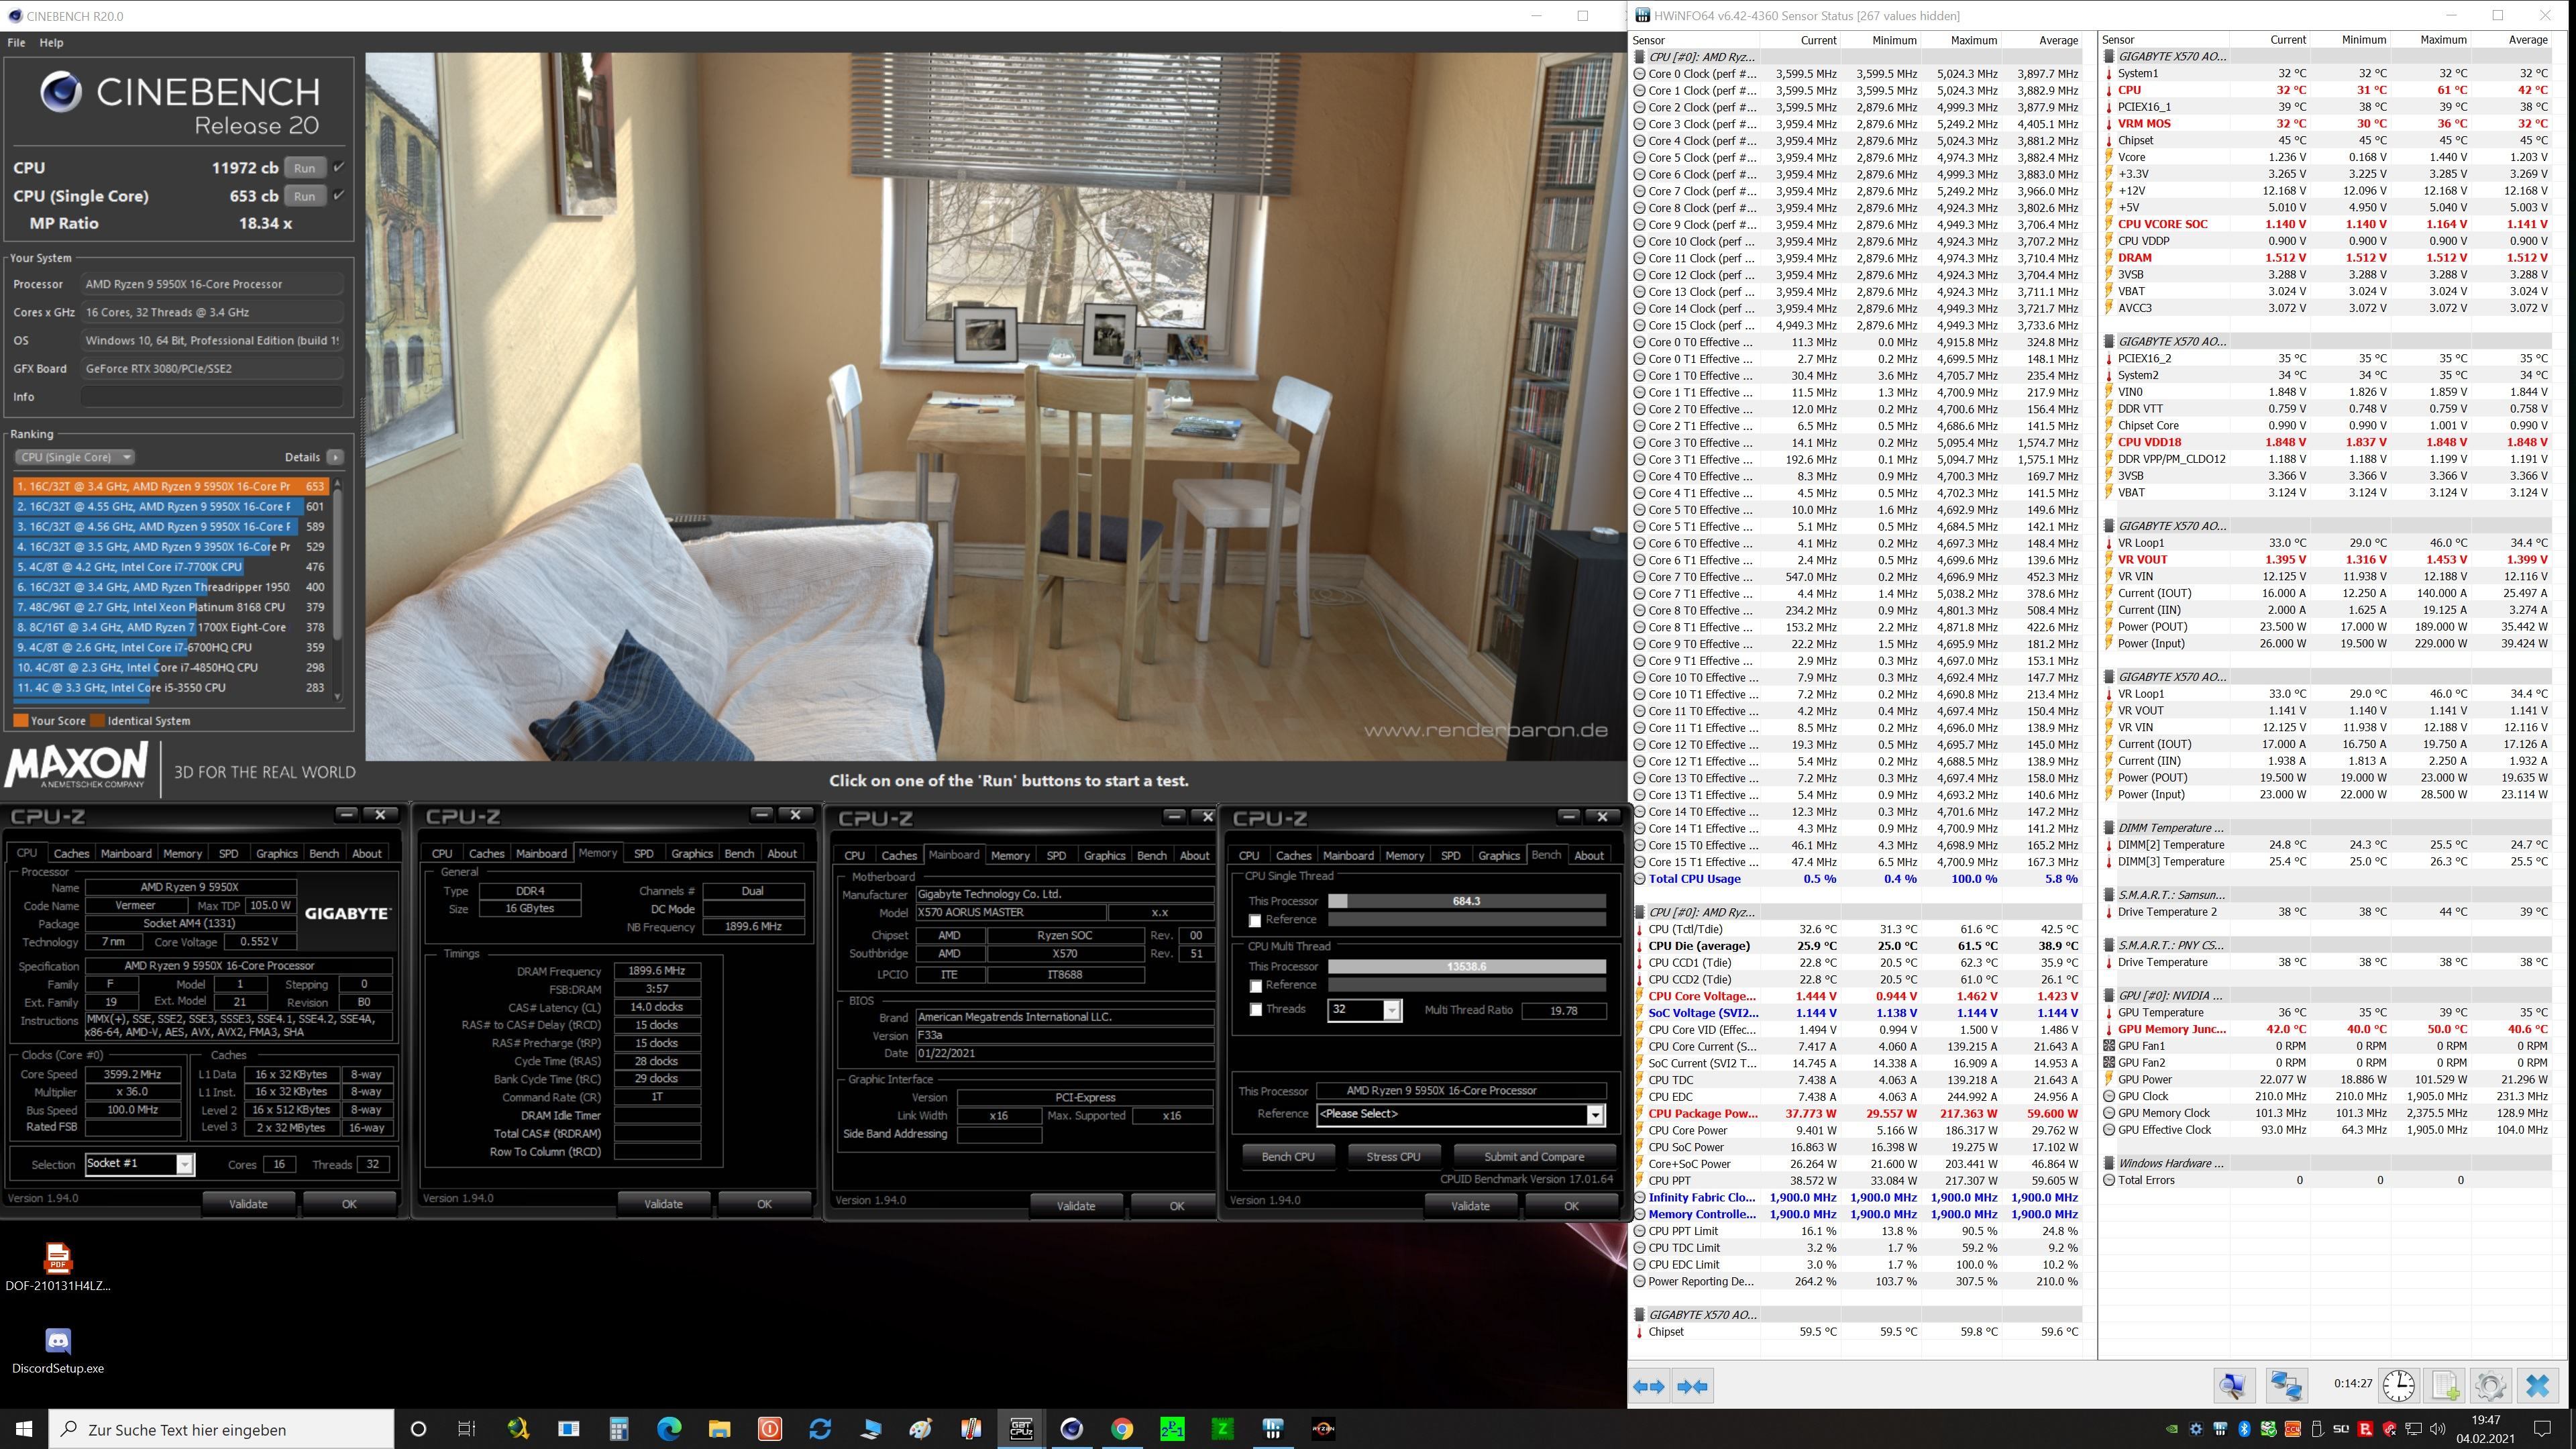Click the Multi Thread score bar 13538.6

pyautogui.click(x=1466, y=966)
